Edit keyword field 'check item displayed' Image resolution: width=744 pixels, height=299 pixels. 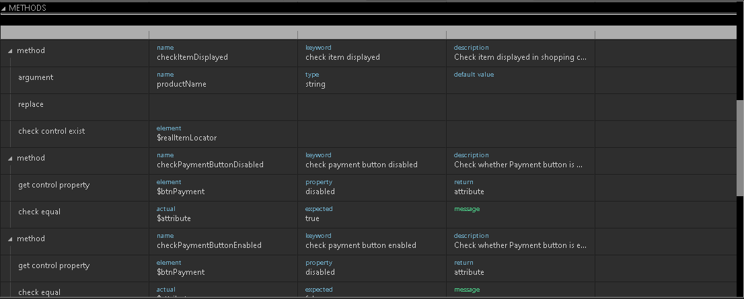click(x=343, y=57)
